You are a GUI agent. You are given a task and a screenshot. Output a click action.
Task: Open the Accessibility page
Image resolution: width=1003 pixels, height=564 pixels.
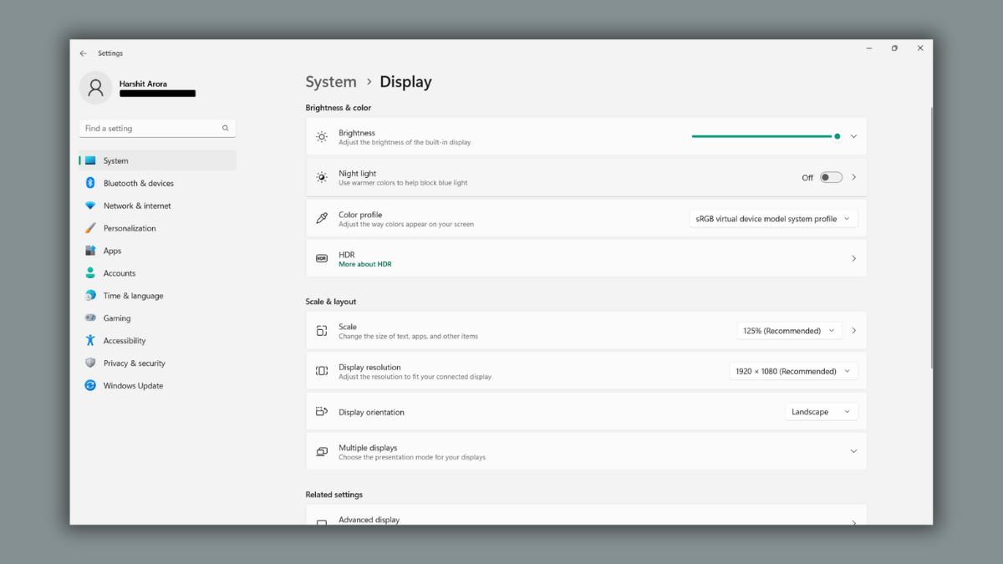[x=158, y=341]
